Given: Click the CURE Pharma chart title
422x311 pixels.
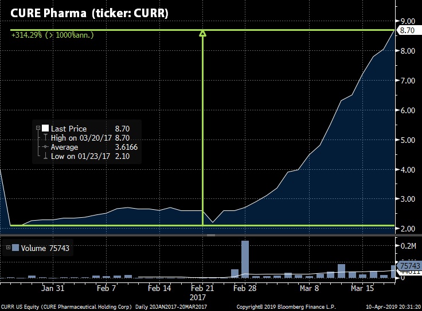Looking at the screenshot, I should (x=89, y=13).
